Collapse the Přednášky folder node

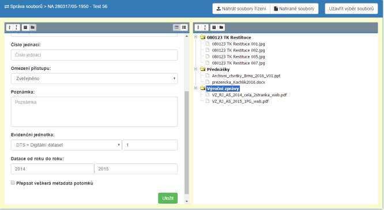pos(195,69)
